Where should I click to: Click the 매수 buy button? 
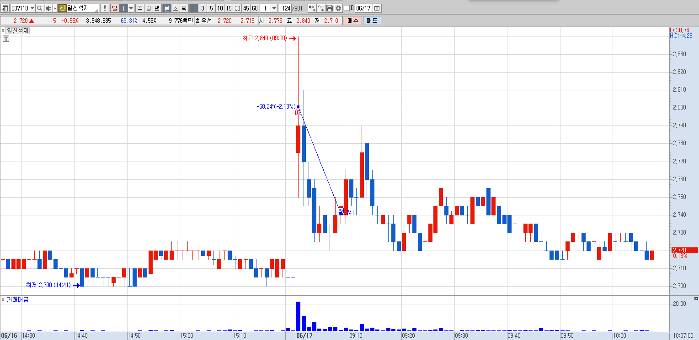point(353,21)
